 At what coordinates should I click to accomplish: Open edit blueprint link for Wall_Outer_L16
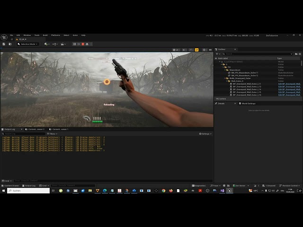coord(289,95)
